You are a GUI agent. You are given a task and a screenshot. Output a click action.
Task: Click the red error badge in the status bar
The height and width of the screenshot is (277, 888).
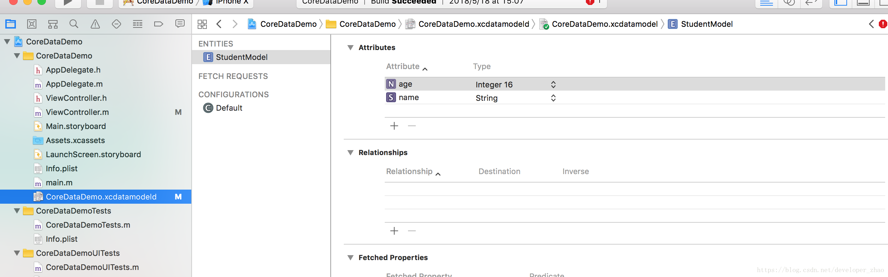pyautogui.click(x=590, y=2)
